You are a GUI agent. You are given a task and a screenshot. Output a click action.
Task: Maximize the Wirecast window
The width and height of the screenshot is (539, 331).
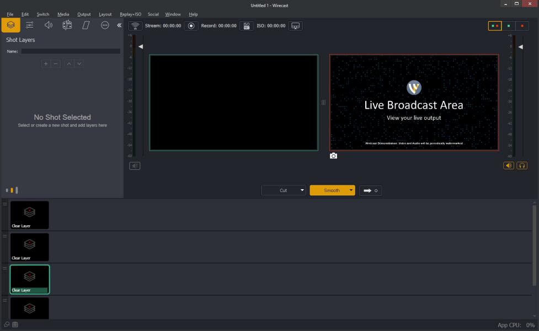tap(516, 4)
